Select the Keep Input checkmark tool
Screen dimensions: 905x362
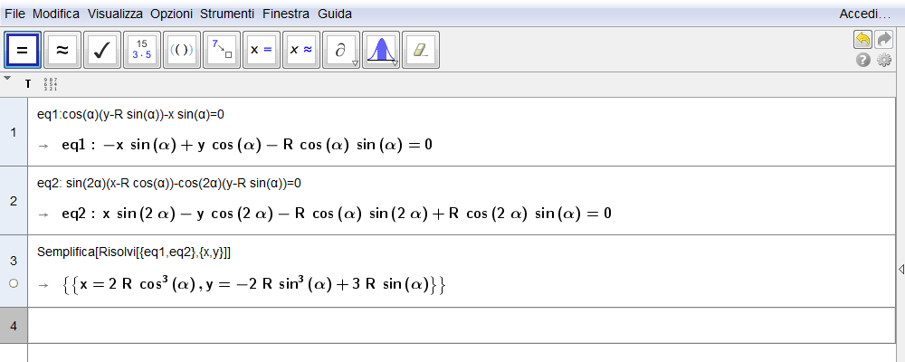tap(102, 50)
